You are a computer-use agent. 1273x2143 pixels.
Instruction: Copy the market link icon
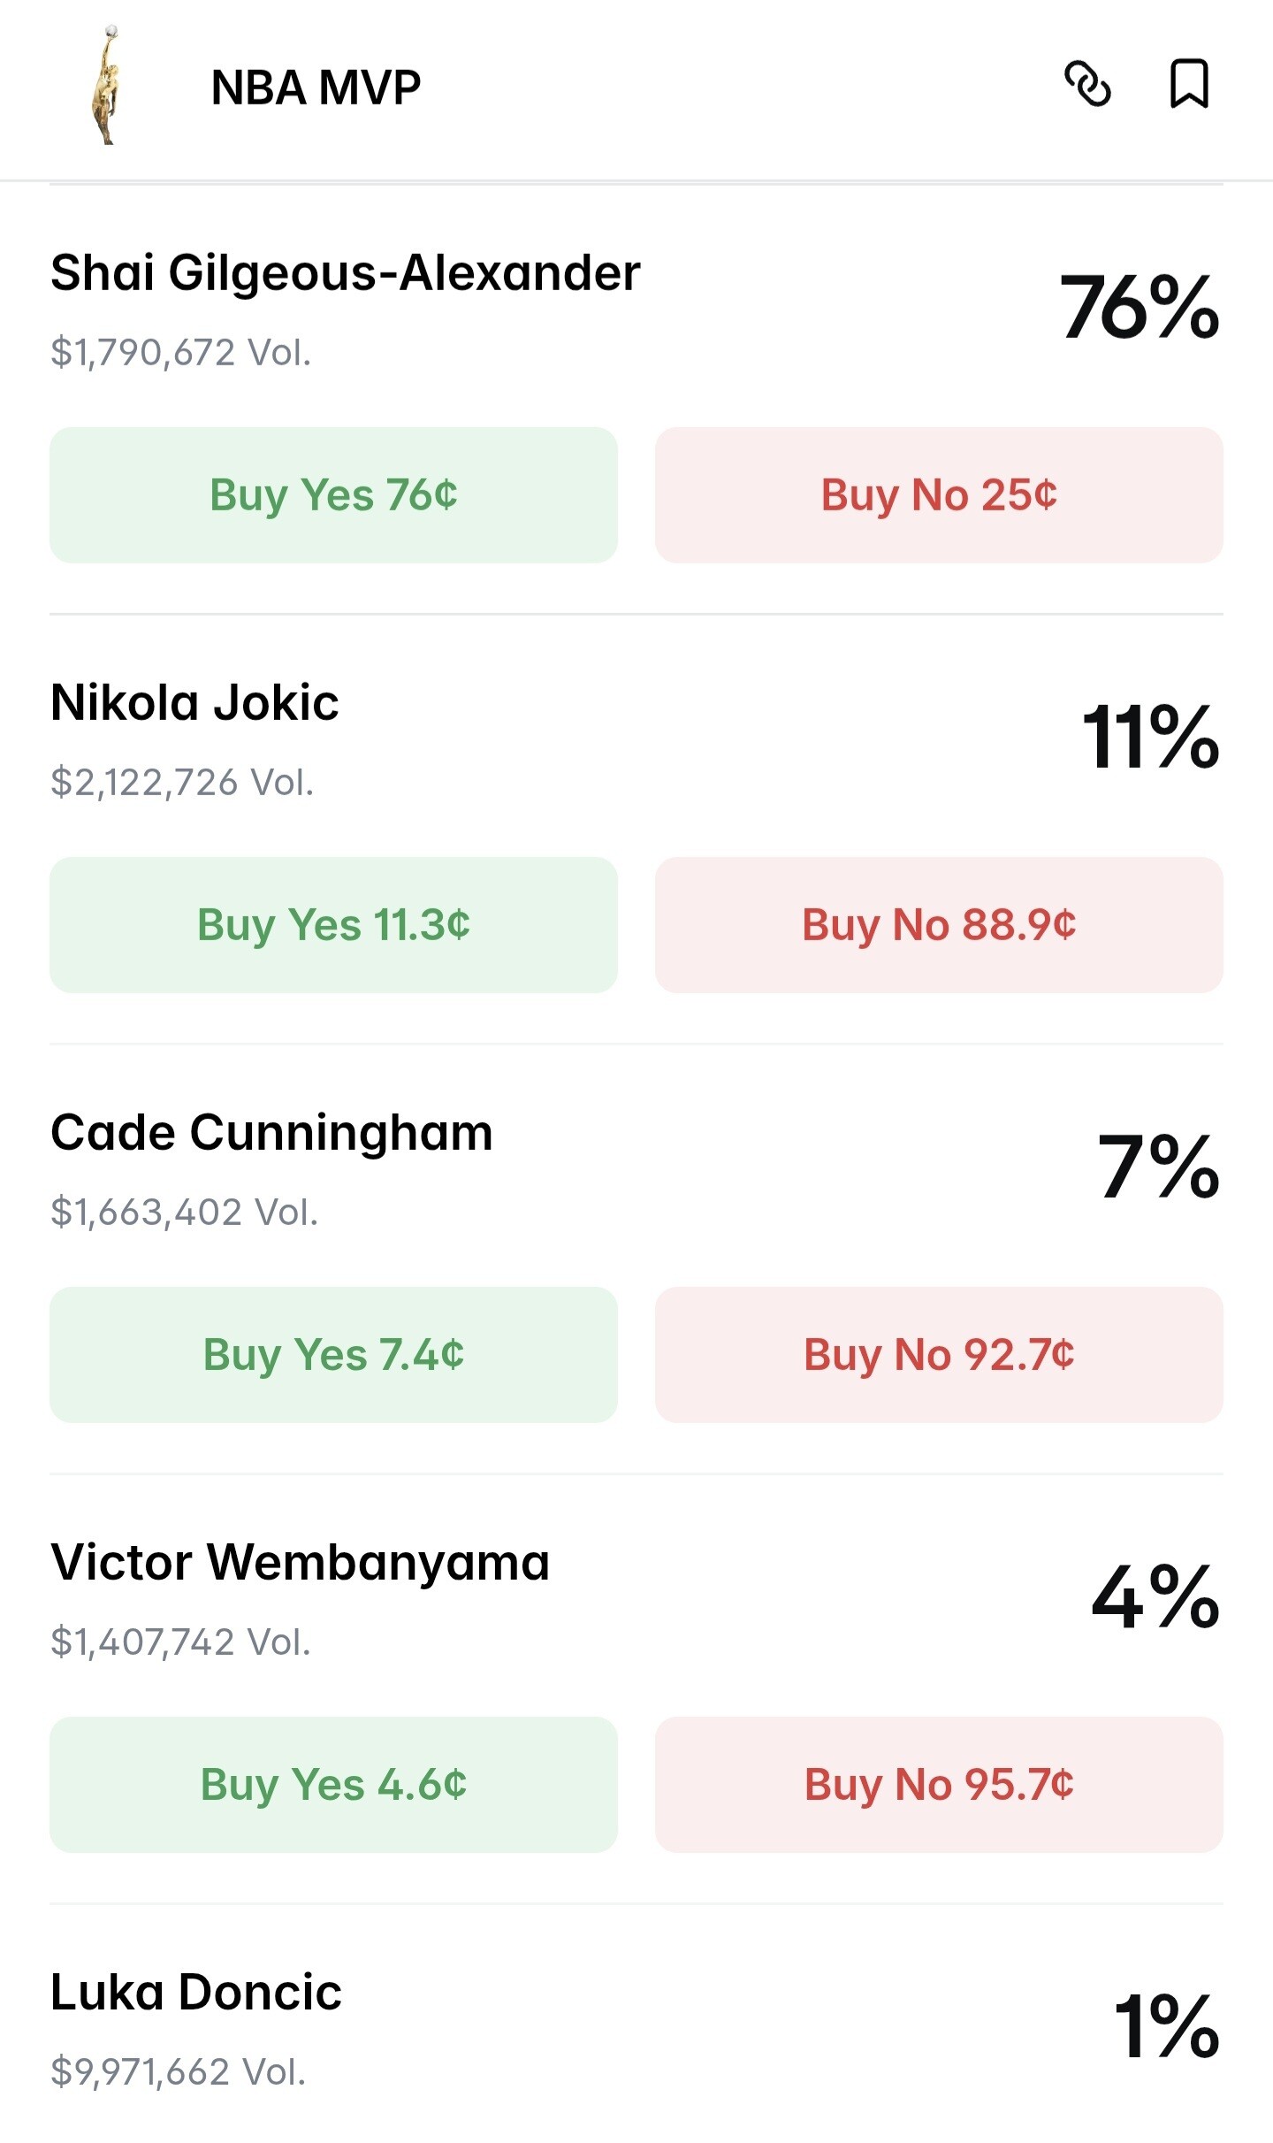[1086, 84]
